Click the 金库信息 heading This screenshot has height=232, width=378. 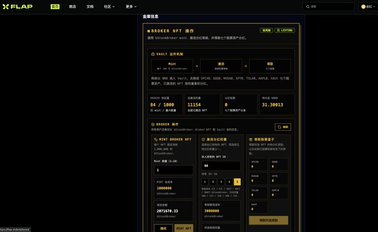click(151, 16)
